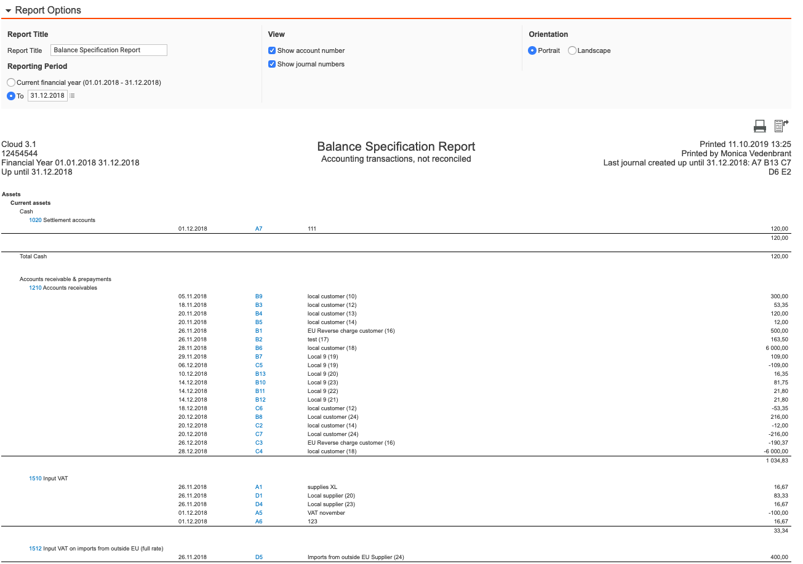Open account 1210 Accounts receivables

pos(34,287)
